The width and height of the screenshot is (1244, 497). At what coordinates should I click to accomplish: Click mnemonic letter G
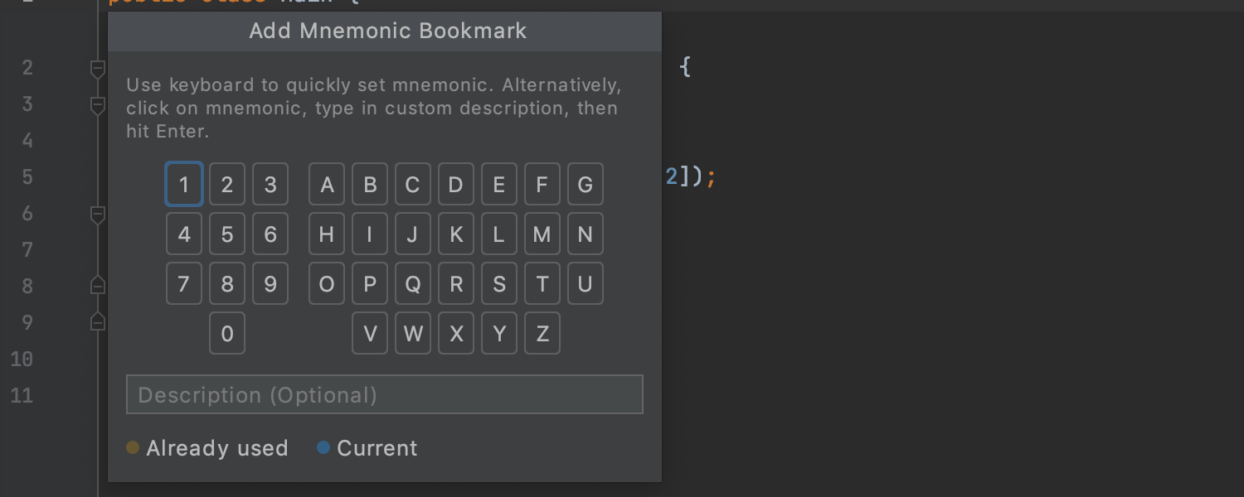click(x=586, y=184)
